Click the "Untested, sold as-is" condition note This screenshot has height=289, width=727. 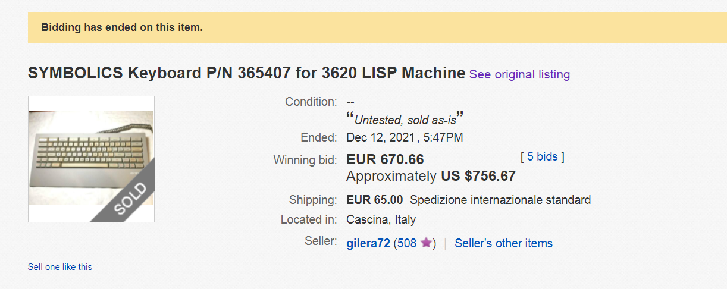pyautogui.click(x=405, y=120)
